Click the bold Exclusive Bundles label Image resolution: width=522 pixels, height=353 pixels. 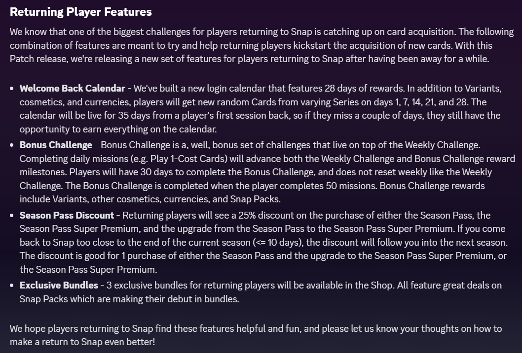click(59, 285)
